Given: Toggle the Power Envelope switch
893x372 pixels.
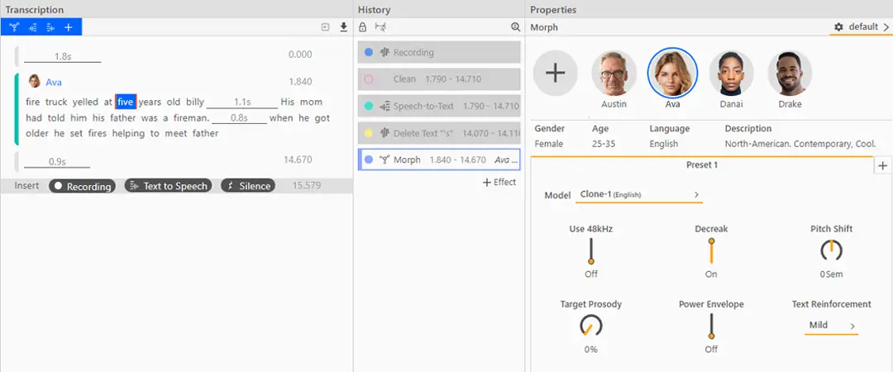Looking at the screenshot, I should coord(711,327).
